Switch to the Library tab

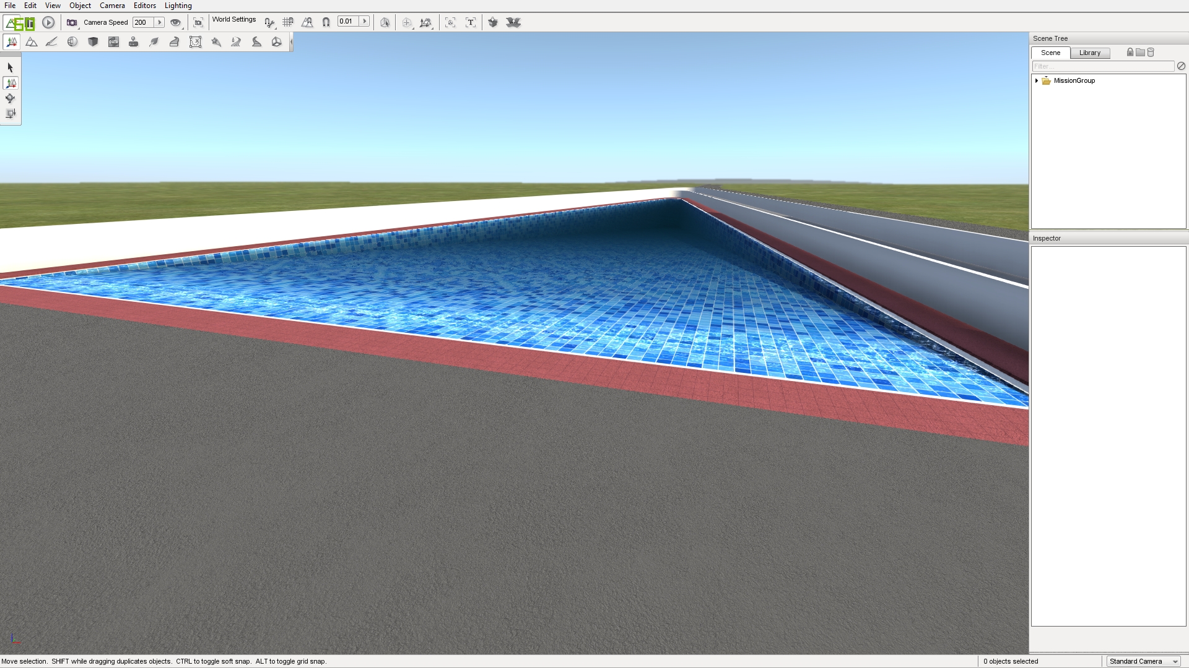[x=1090, y=53]
